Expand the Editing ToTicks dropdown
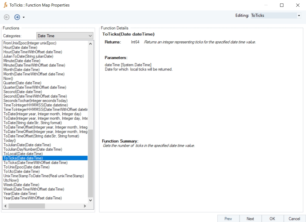The height and width of the screenshot is (222, 306). click(299, 16)
